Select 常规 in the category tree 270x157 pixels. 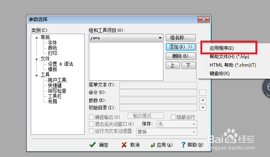[45, 37]
